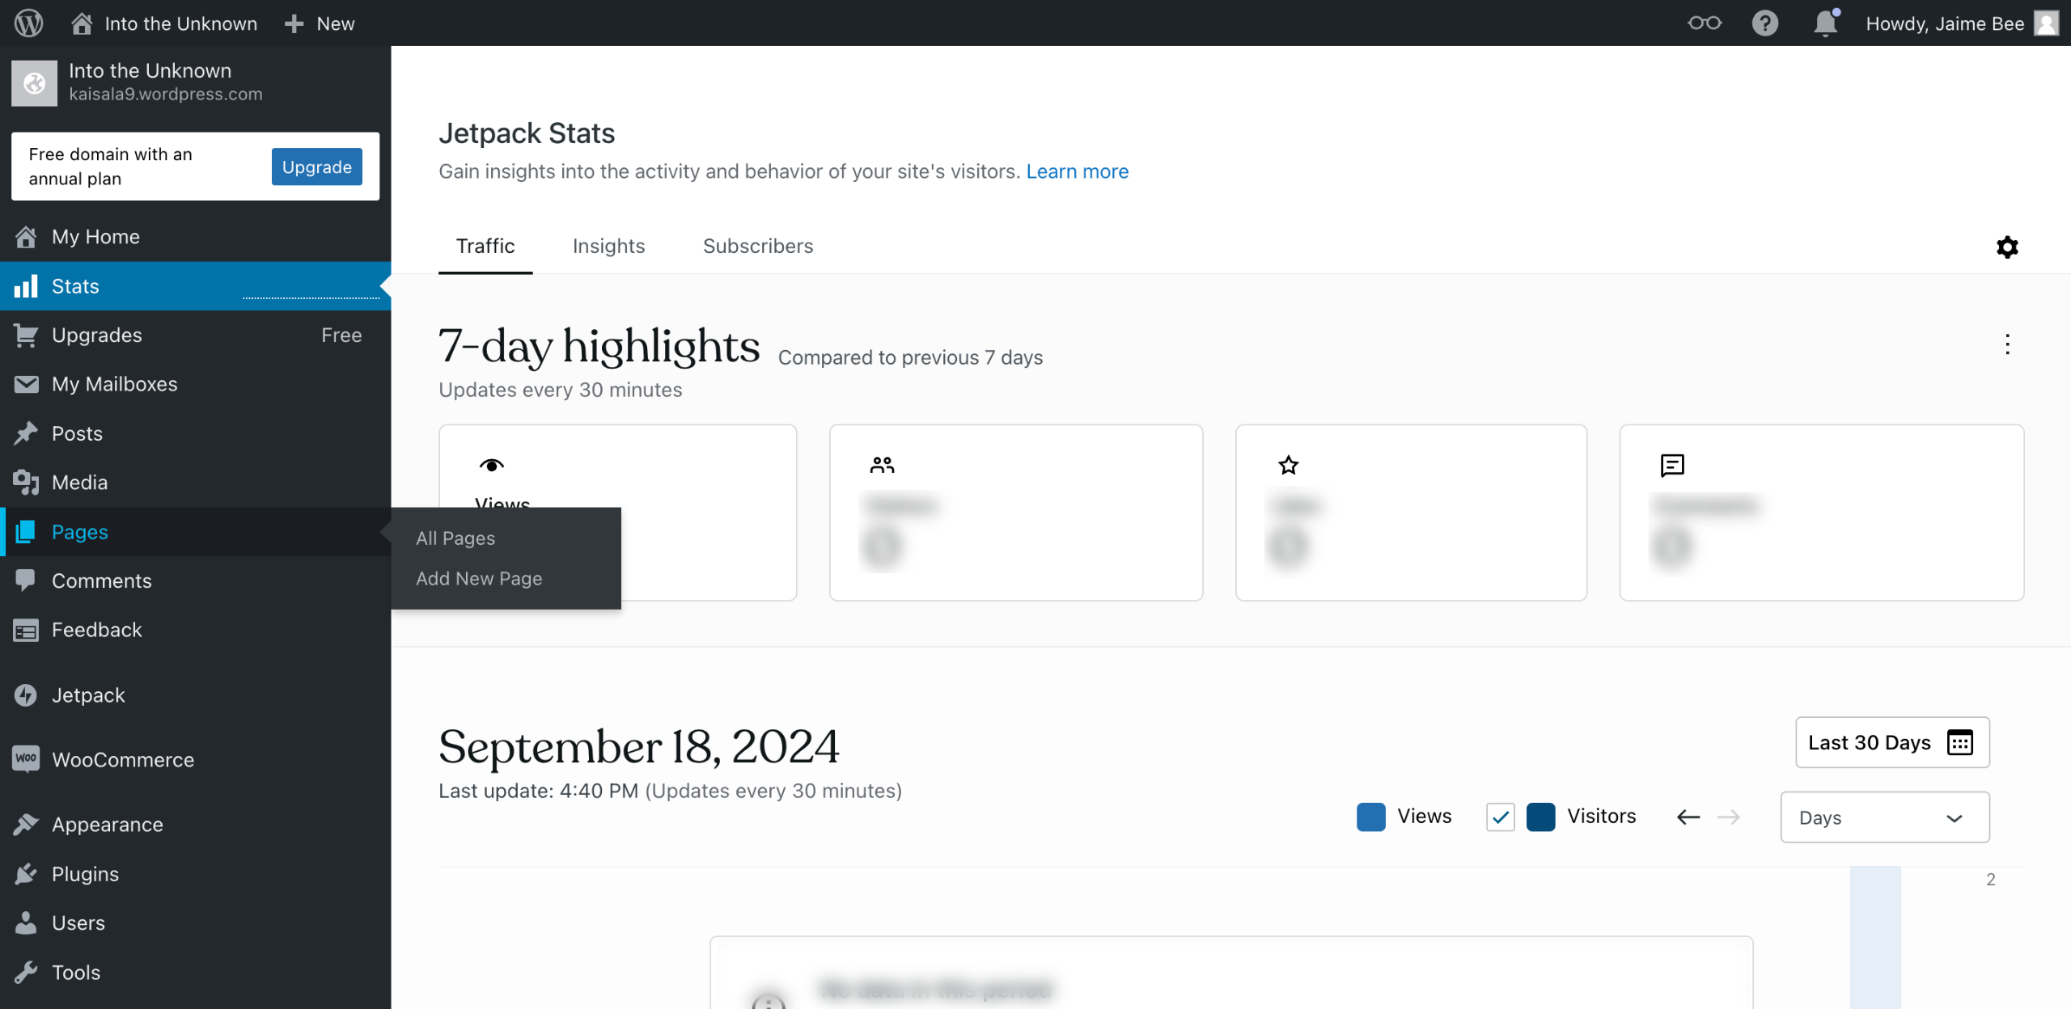Open the 7-day highlights three-dot menu

[2007, 344]
